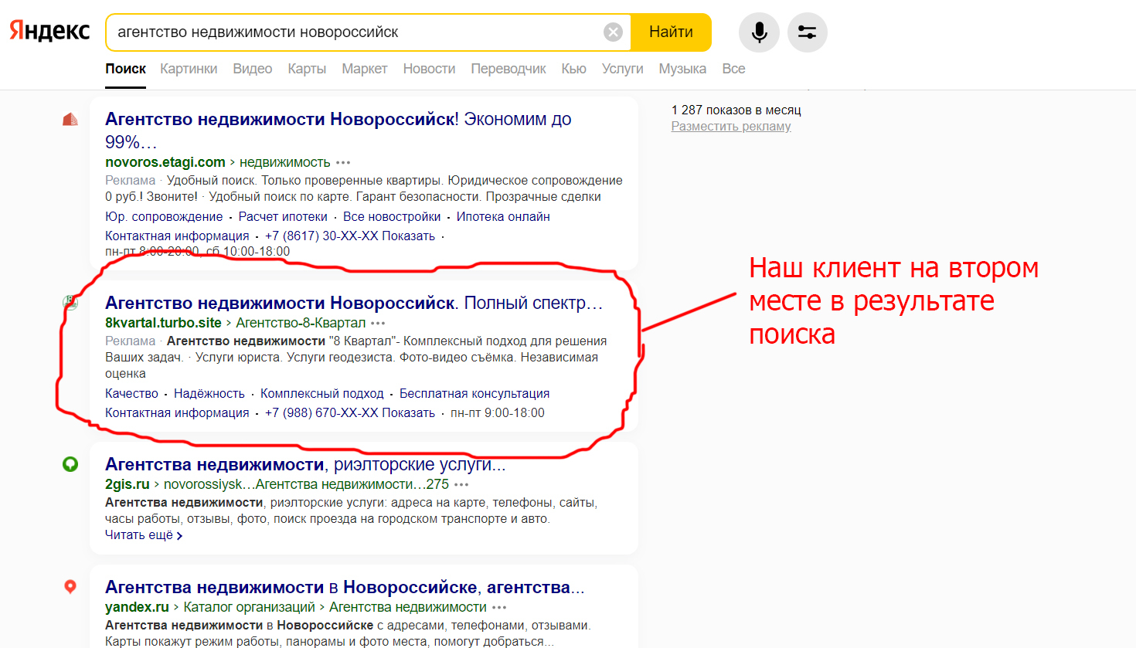Open search settings slider icon

click(x=807, y=32)
